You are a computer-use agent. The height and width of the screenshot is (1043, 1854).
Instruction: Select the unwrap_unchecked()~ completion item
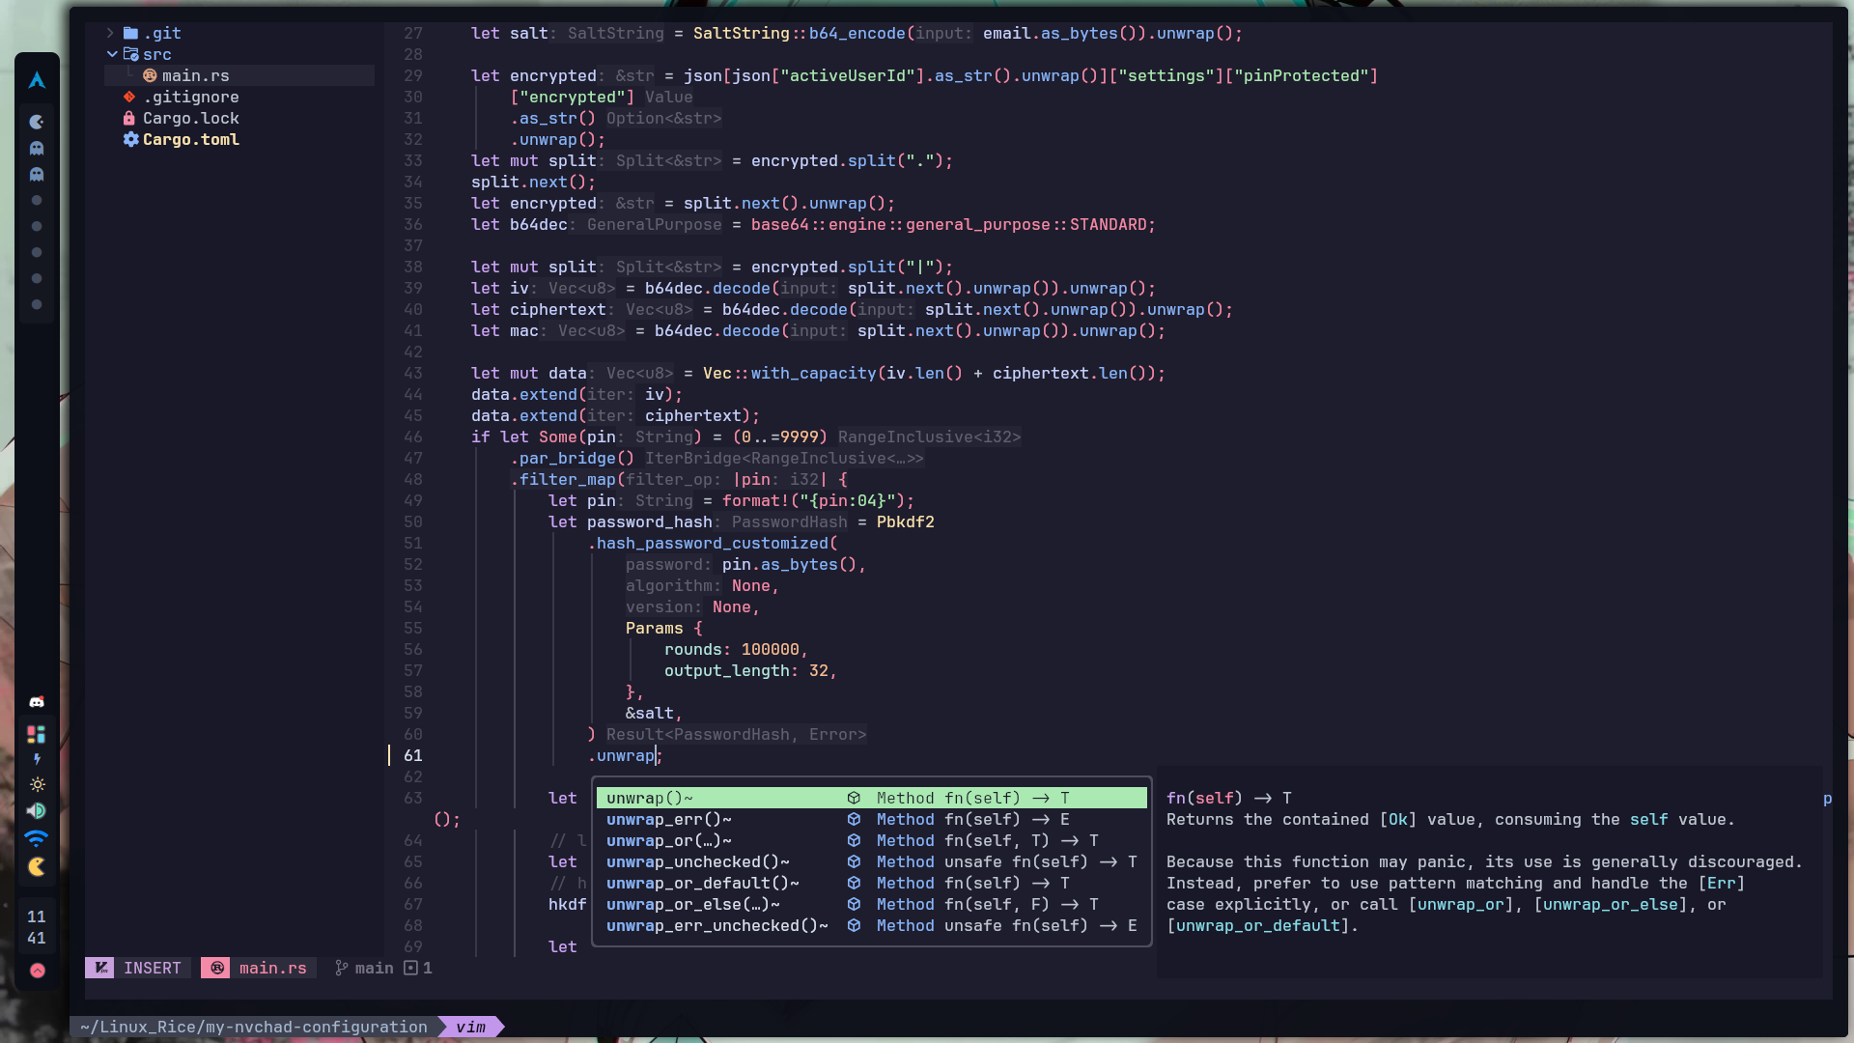click(x=871, y=861)
